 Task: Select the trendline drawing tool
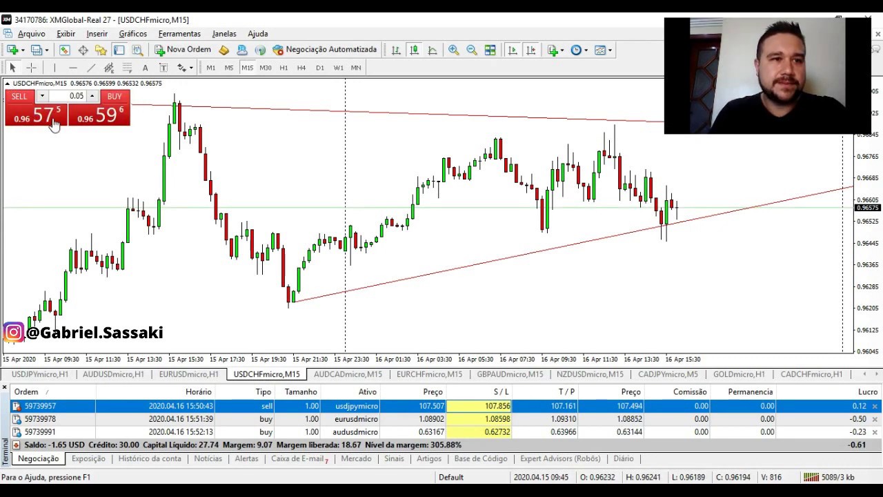tap(90, 68)
